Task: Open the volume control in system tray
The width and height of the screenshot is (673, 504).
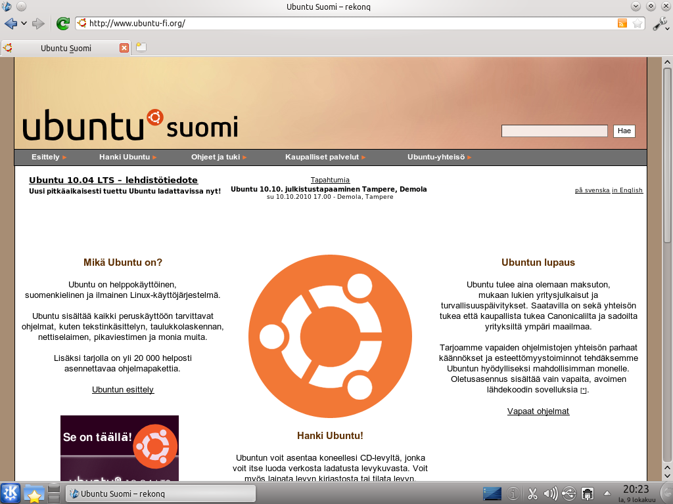Action: [551, 493]
